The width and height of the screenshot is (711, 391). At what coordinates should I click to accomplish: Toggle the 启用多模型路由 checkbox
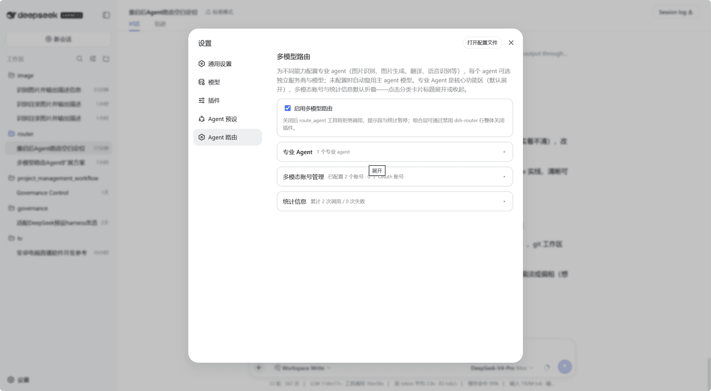[288, 108]
